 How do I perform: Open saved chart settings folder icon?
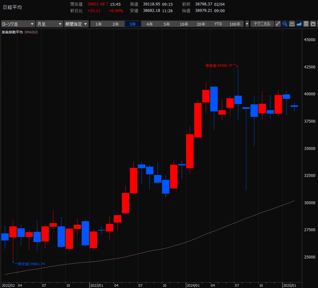[313, 24]
